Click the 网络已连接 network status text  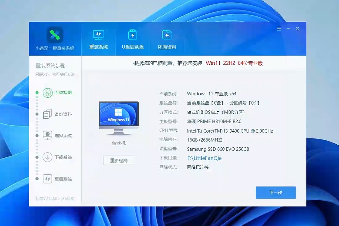point(198,167)
